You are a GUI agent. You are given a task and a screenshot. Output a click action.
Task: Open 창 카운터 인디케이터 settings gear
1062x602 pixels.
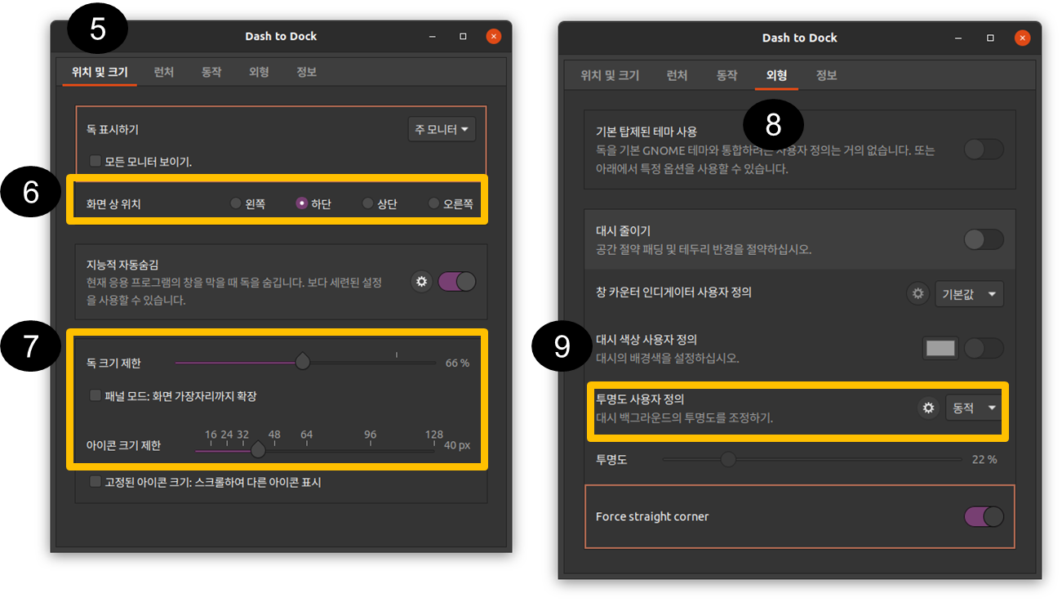[918, 293]
